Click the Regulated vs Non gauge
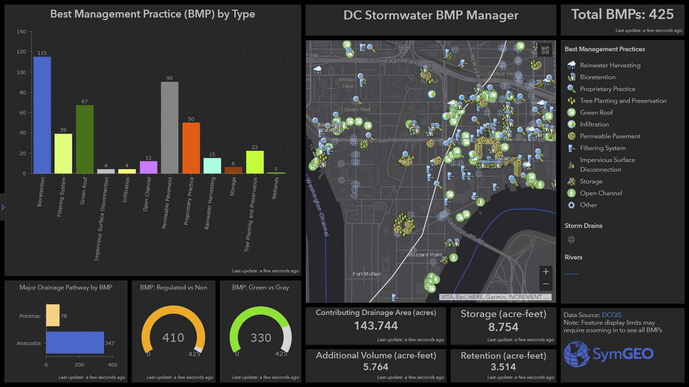This screenshot has height=387, width=689. click(x=173, y=331)
